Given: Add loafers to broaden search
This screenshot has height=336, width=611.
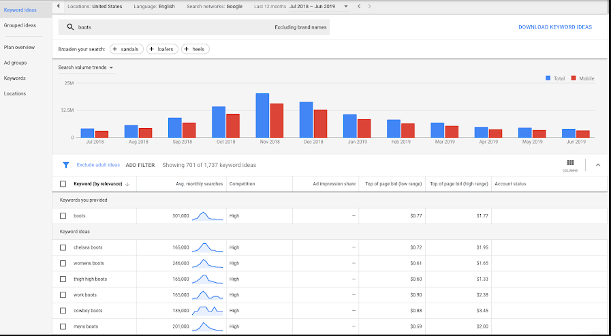Looking at the screenshot, I should [x=163, y=49].
